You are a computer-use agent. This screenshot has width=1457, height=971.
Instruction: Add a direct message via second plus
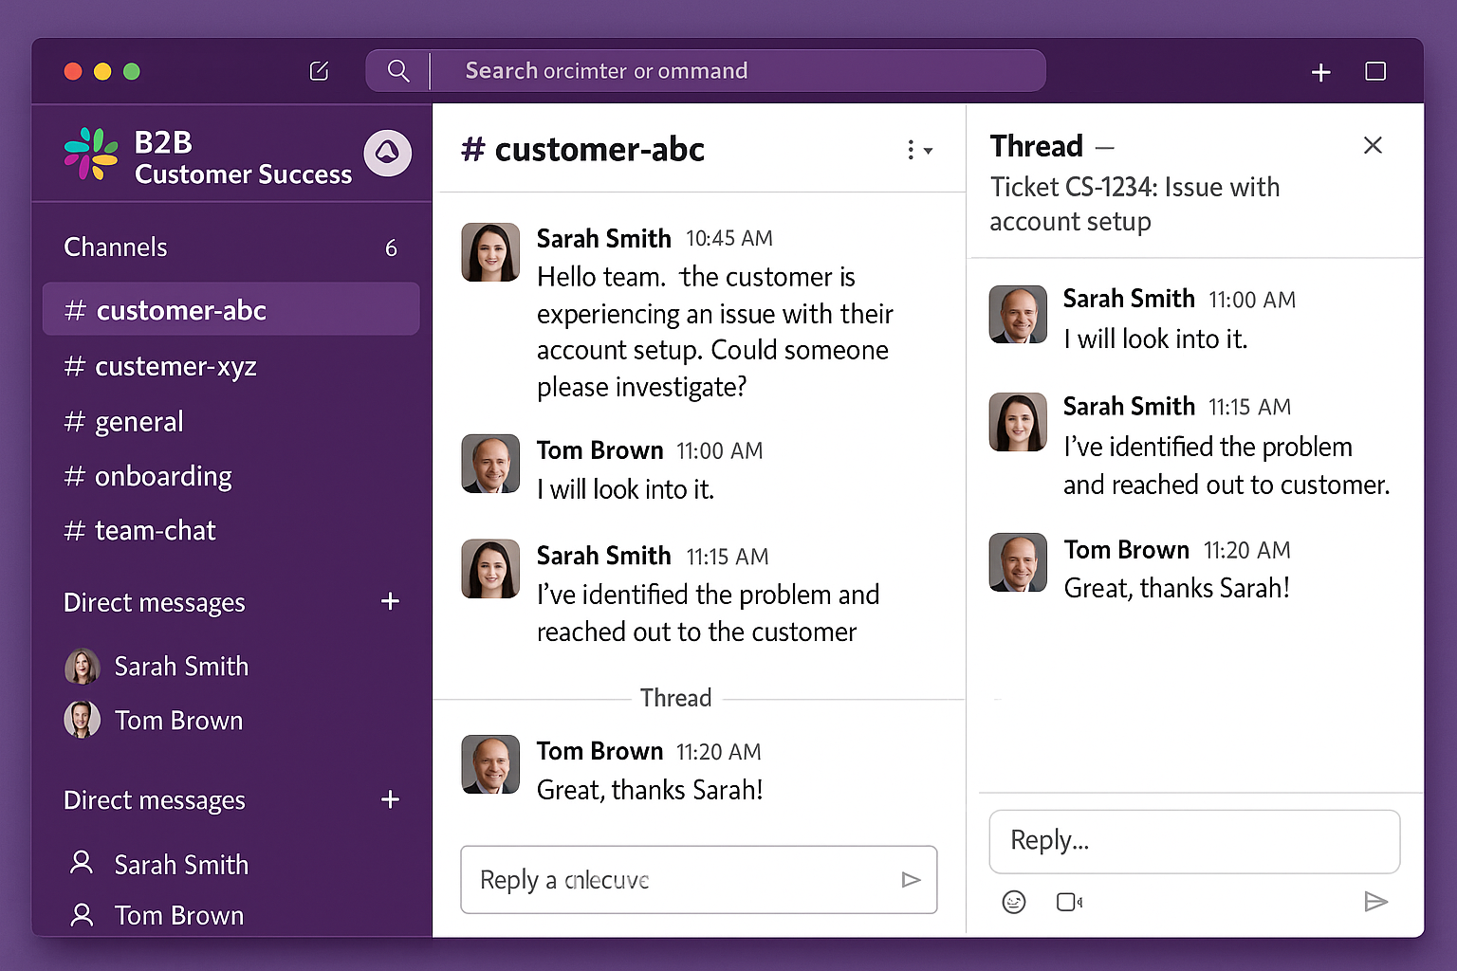click(x=390, y=799)
